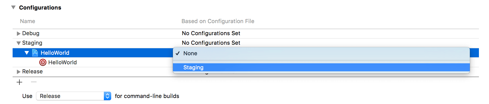Choose Staging from the popup menu
This screenshot has height=104, width=489.
coord(193,67)
